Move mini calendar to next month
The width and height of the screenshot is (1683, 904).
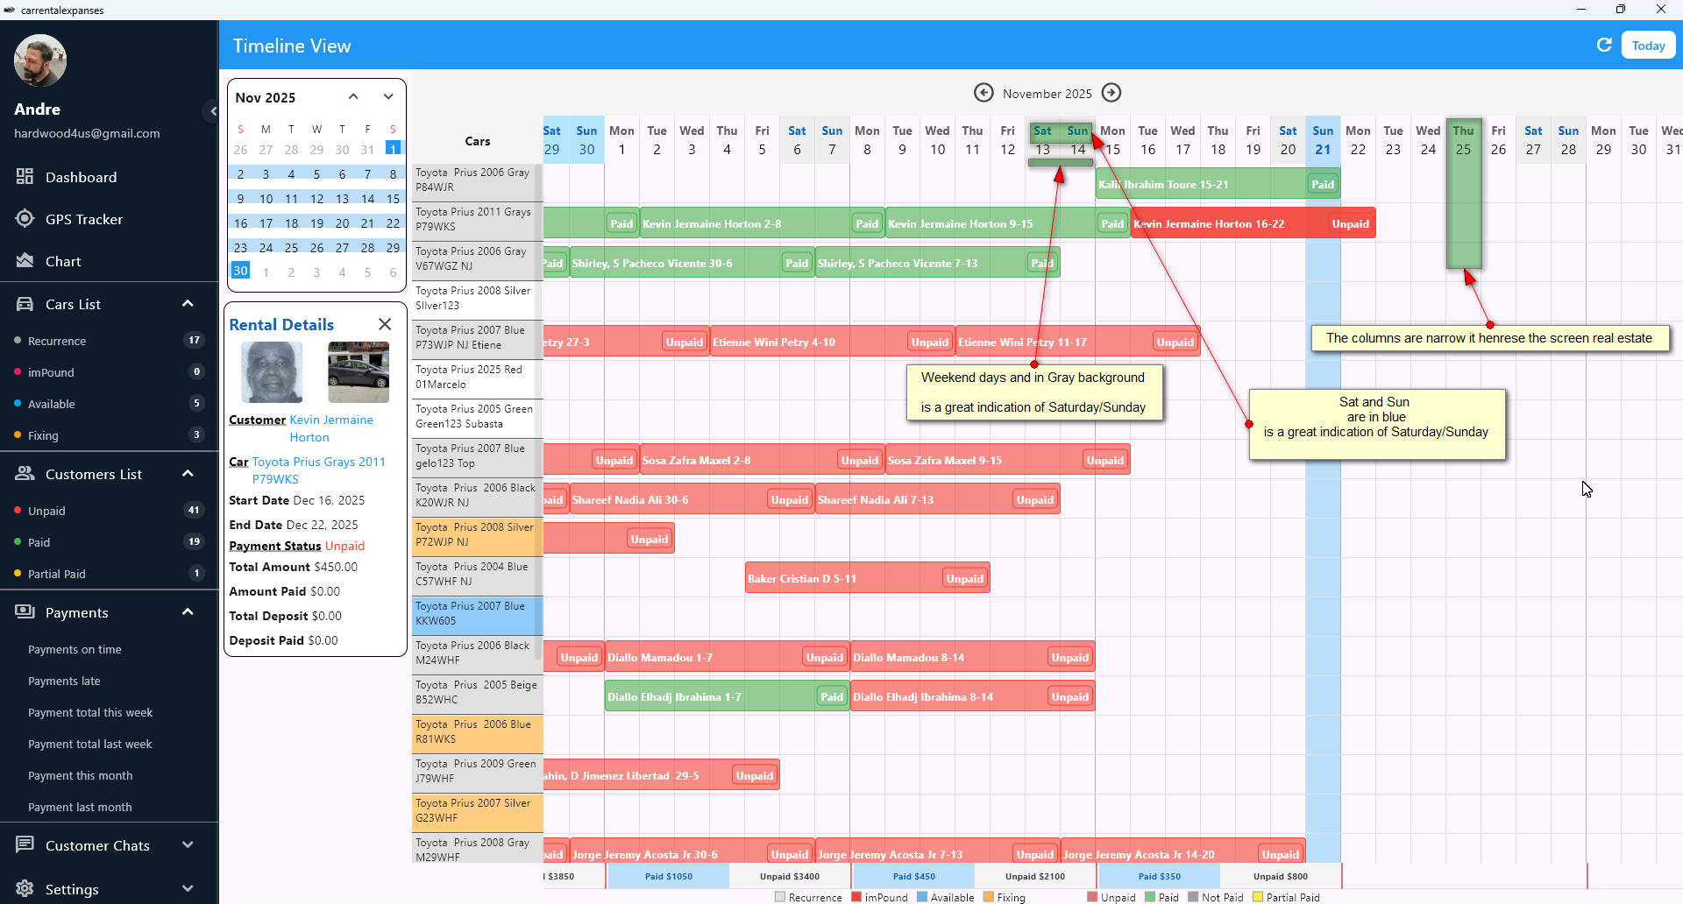pos(388,97)
